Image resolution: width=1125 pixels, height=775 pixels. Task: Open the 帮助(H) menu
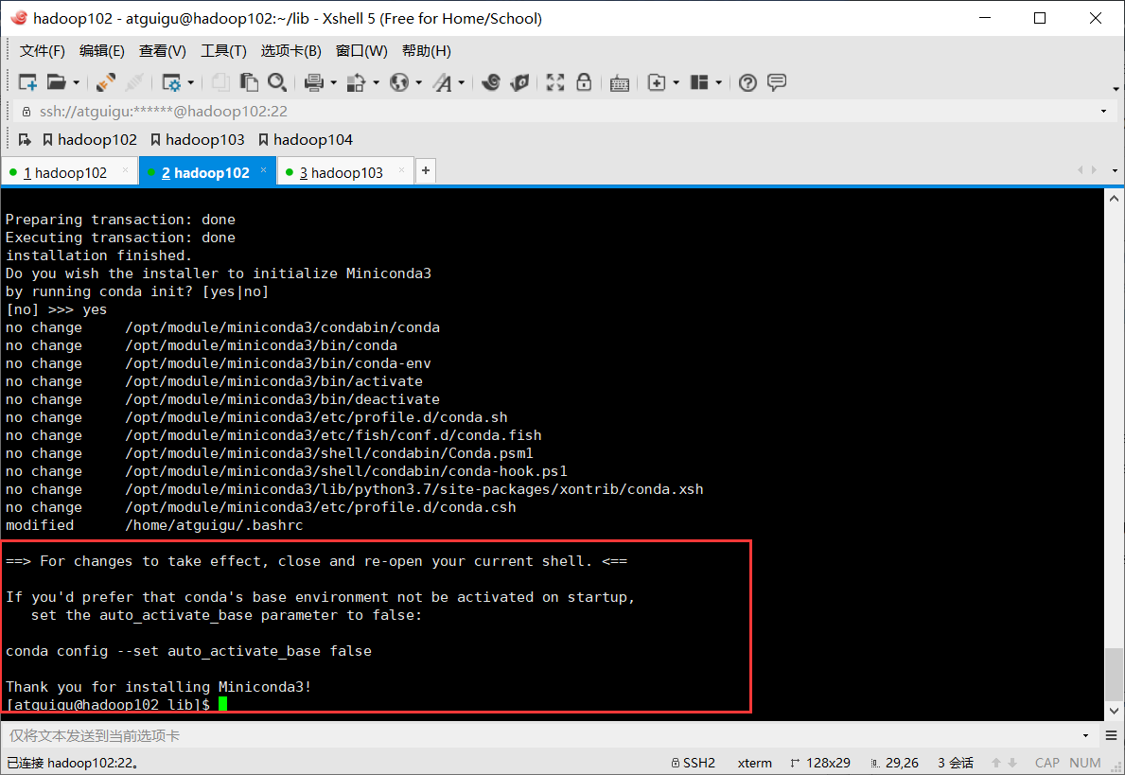point(426,51)
